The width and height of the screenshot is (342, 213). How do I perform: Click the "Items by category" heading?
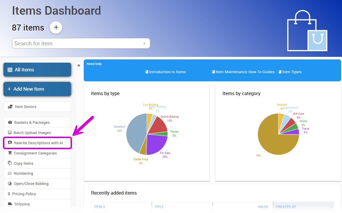pos(242,94)
